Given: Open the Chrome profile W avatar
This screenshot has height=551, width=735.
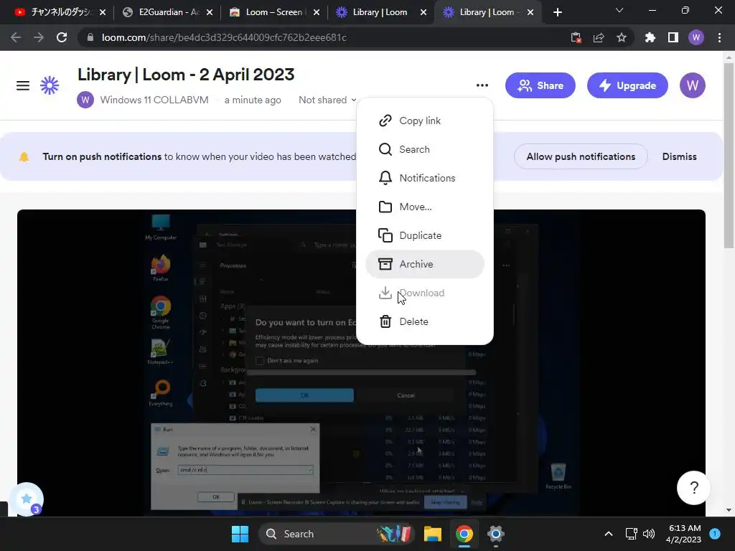Looking at the screenshot, I should (696, 37).
